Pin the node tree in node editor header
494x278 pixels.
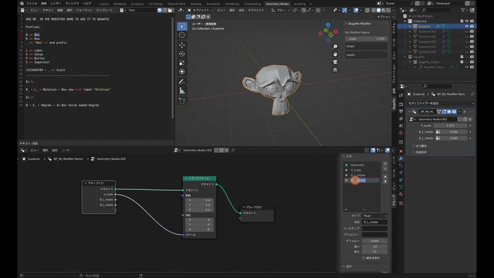coord(233,150)
